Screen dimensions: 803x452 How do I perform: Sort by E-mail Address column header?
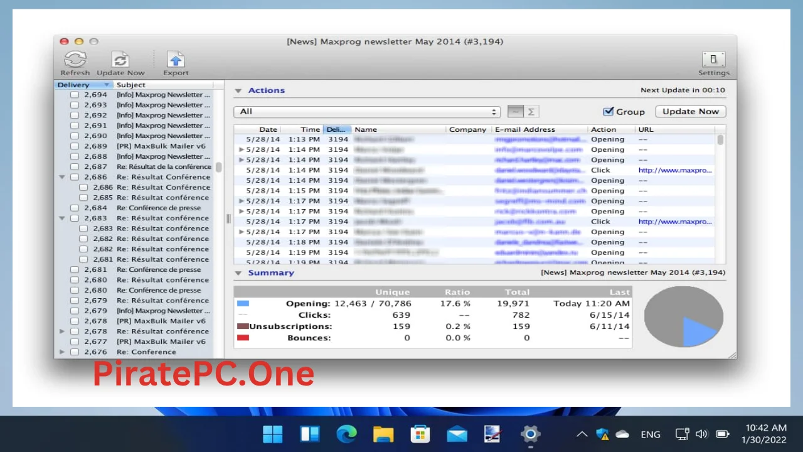pyautogui.click(x=540, y=129)
